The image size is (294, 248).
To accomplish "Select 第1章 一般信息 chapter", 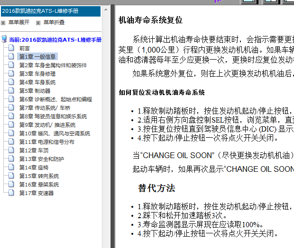I will pos(37,56).
